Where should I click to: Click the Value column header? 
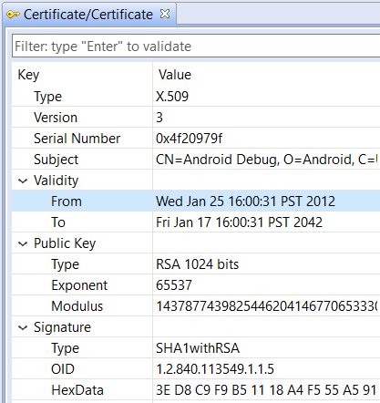[175, 75]
